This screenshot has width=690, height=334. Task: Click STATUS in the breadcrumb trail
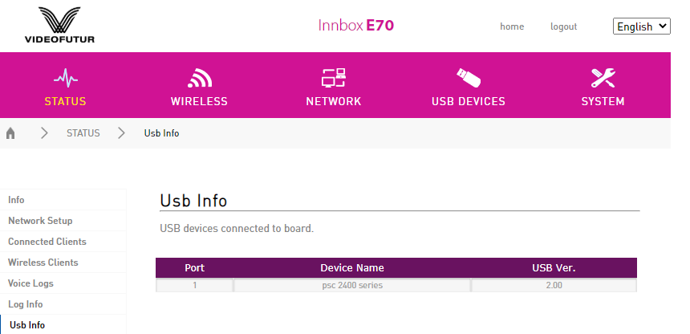coord(83,133)
